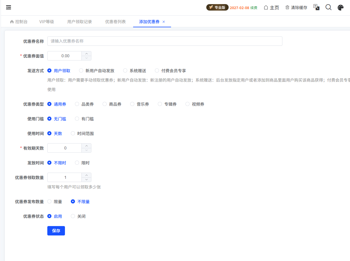Click the theme palette icon

coord(340,7)
